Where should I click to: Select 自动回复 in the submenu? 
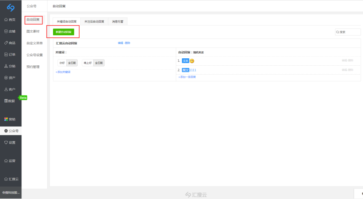point(33,19)
